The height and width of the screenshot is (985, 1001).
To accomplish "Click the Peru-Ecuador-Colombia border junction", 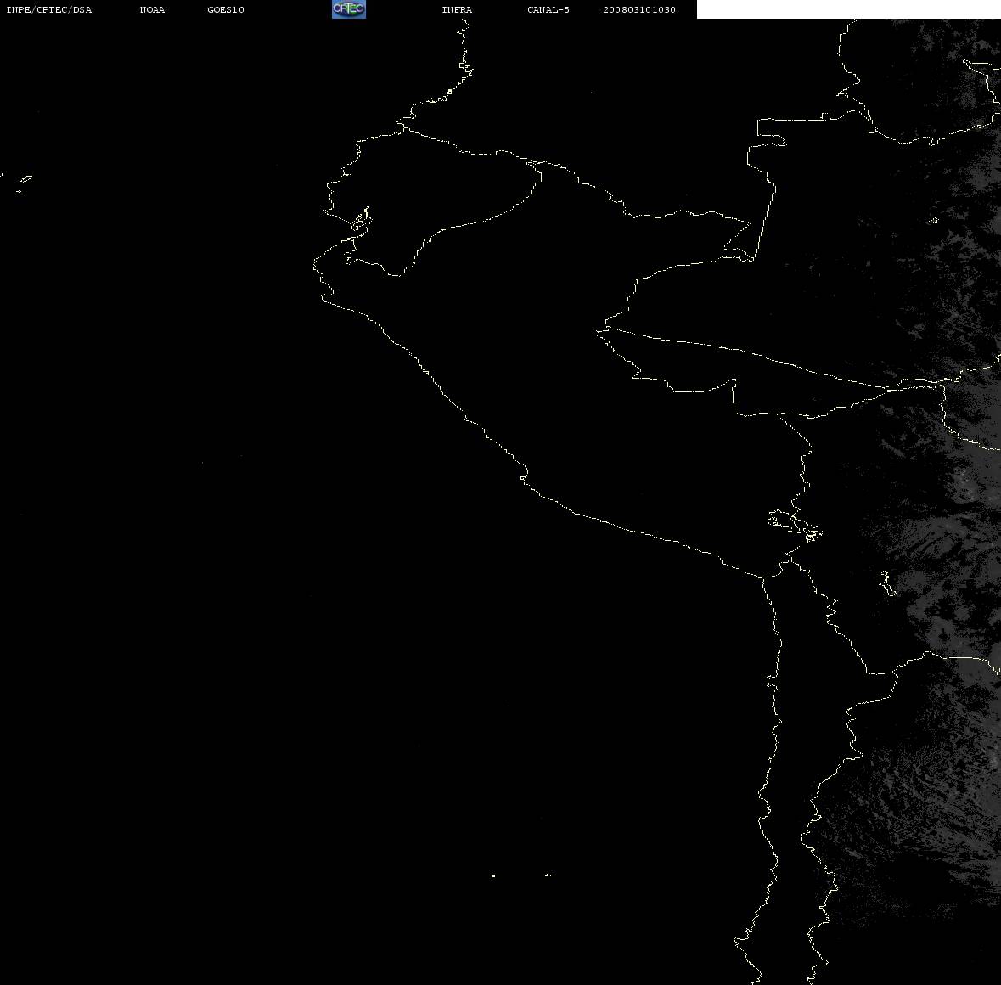I will 535,164.
